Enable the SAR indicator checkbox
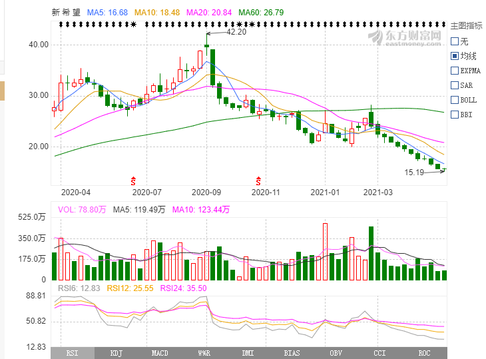The width and height of the screenshot is (486, 359). (455, 85)
